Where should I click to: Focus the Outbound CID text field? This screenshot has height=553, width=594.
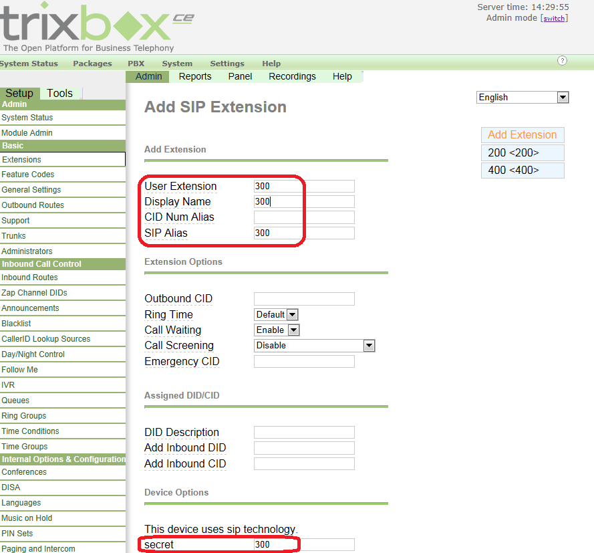(304, 299)
